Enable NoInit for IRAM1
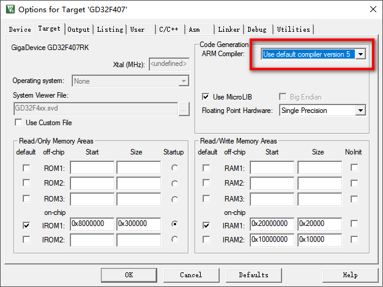 point(354,223)
